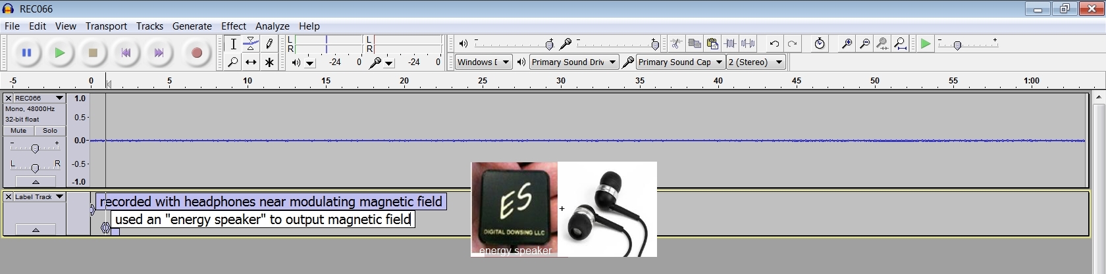
Task: Select the Draw pencil tool
Action: coord(269,44)
